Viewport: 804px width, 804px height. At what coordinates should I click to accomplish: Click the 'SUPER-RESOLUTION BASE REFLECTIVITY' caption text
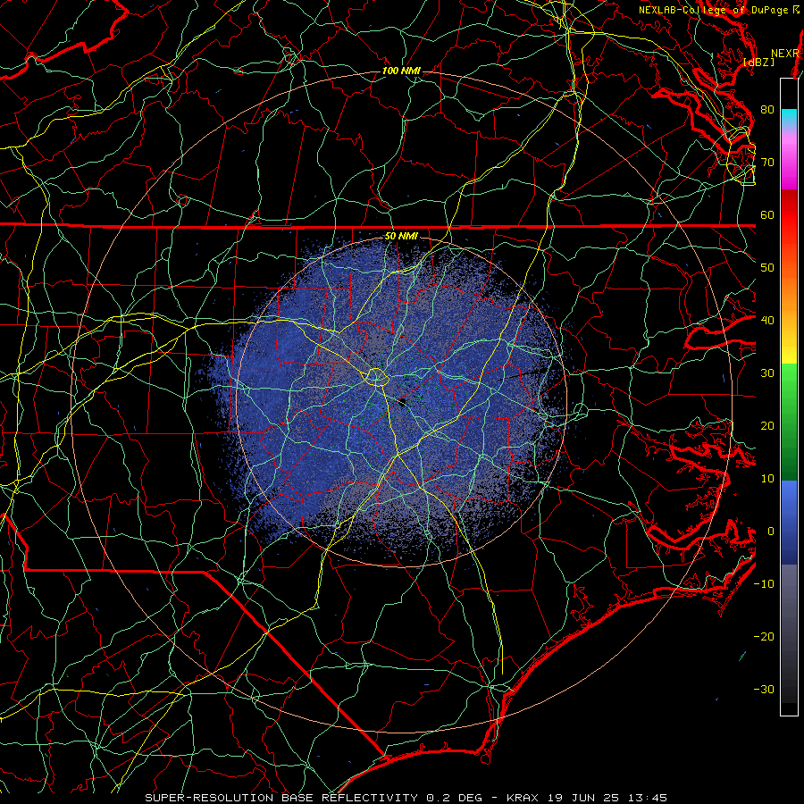pyautogui.click(x=281, y=798)
